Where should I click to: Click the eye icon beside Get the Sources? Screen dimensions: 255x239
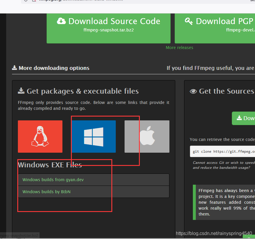pyautogui.click(x=193, y=91)
